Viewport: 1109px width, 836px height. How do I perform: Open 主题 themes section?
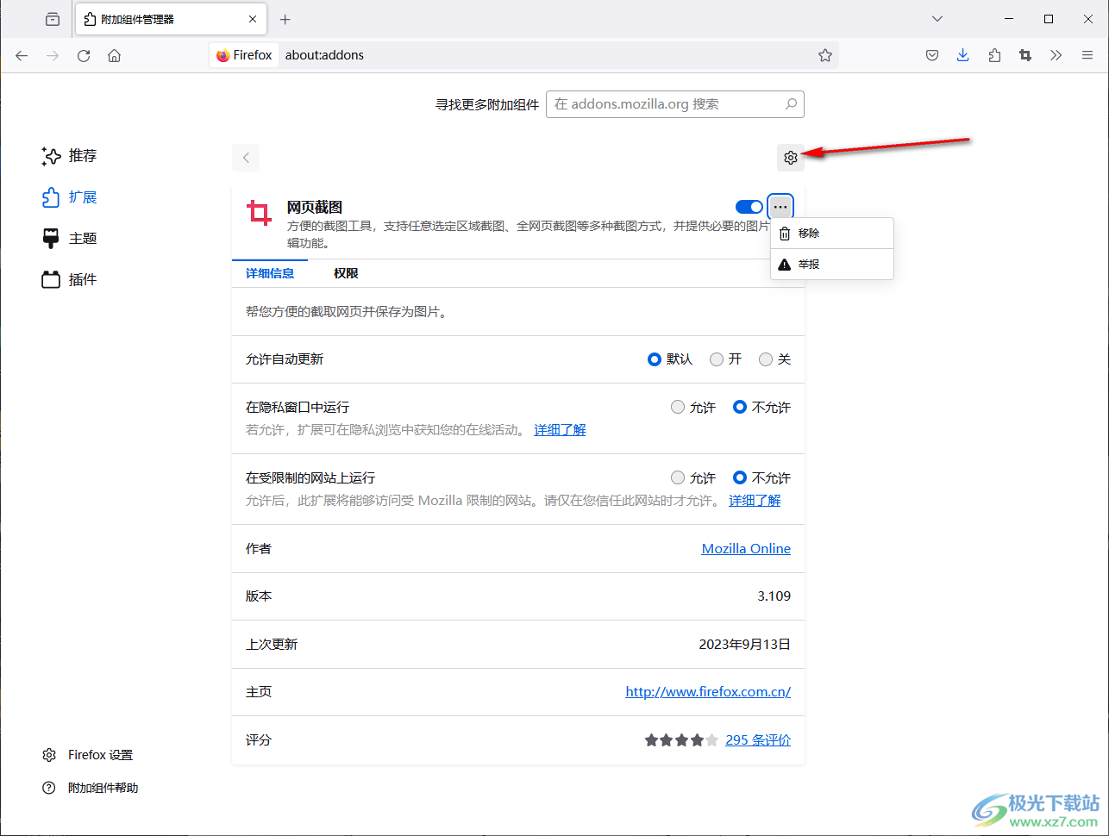69,239
